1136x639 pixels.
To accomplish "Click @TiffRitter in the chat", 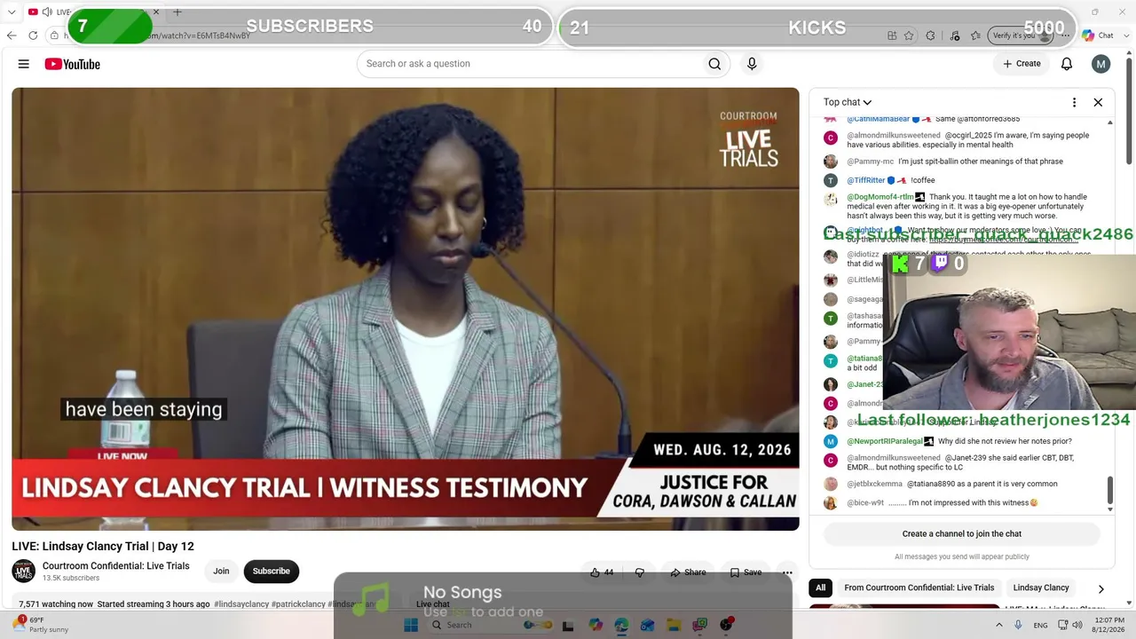I will coord(866,180).
